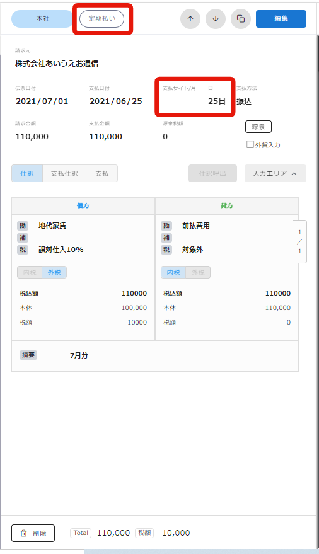Click the 定期払い pill button

click(x=101, y=19)
